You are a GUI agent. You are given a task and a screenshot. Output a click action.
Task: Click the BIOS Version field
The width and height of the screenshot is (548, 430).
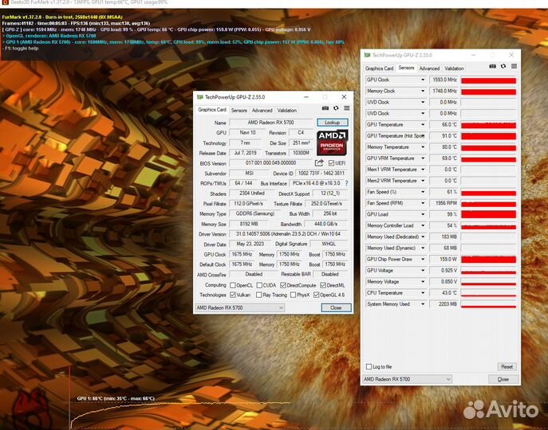click(x=271, y=163)
